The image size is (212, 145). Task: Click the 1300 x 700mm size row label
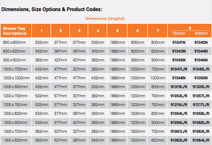click(x=15, y=131)
